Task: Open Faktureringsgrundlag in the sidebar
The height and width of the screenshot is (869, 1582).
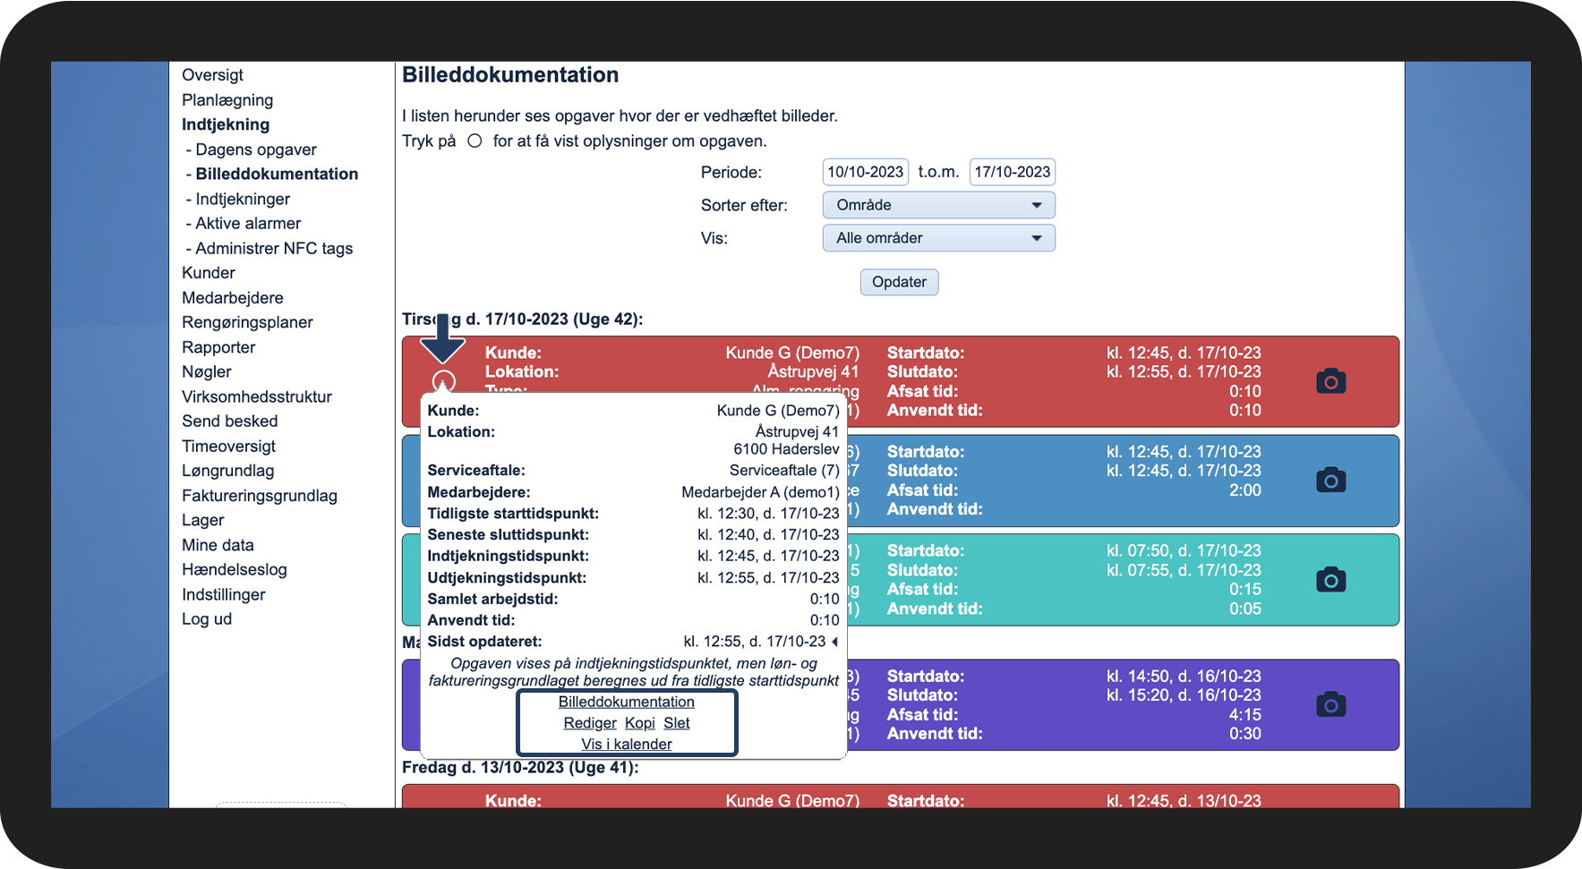Action: click(260, 496)
